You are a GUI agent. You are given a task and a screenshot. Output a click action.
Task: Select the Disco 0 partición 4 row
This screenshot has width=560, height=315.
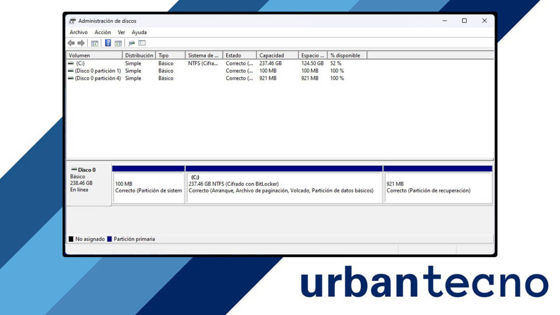coord(97,78)
